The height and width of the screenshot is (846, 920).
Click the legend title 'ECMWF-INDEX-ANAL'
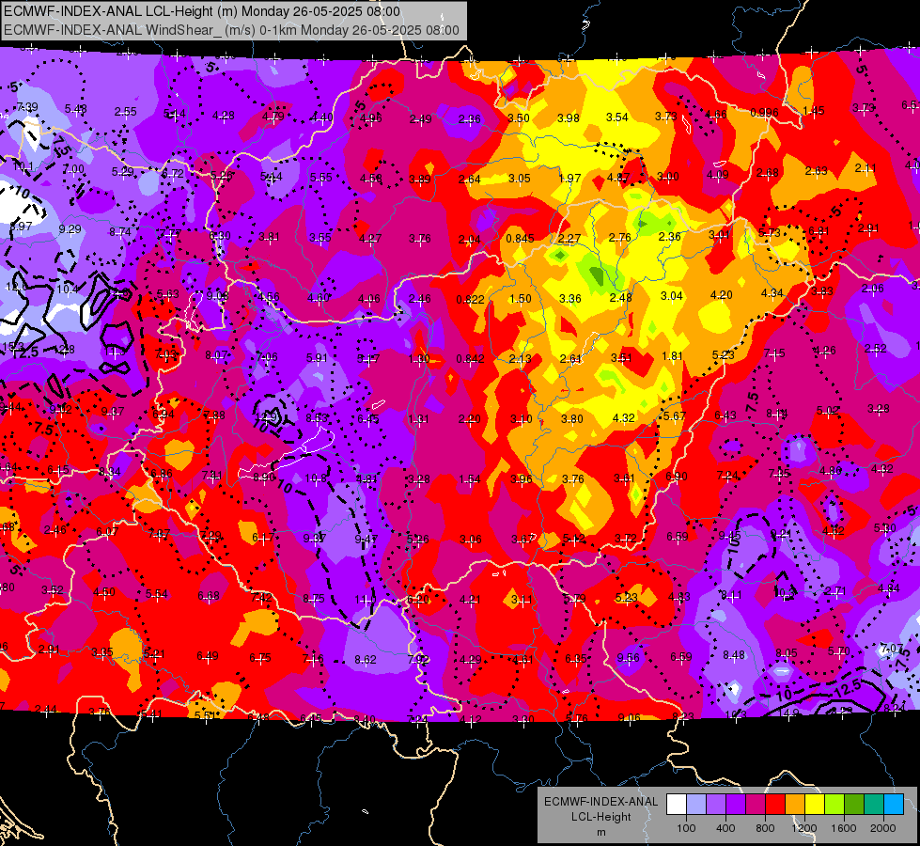[600, 802]
